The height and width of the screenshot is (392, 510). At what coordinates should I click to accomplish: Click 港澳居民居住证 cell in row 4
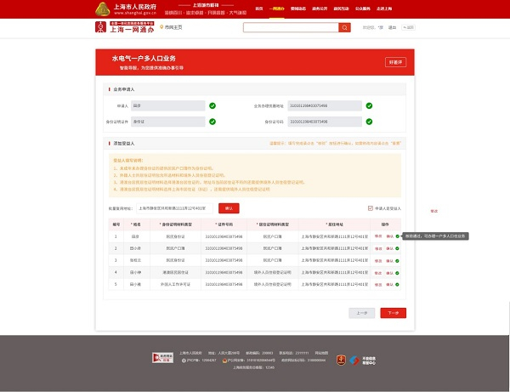click(x=175, y=272)
